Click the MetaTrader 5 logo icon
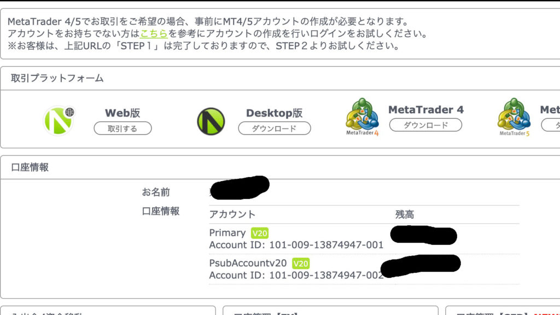Image resolution: width=560 pixels, height=315 pixels. (x=514, y=117)
